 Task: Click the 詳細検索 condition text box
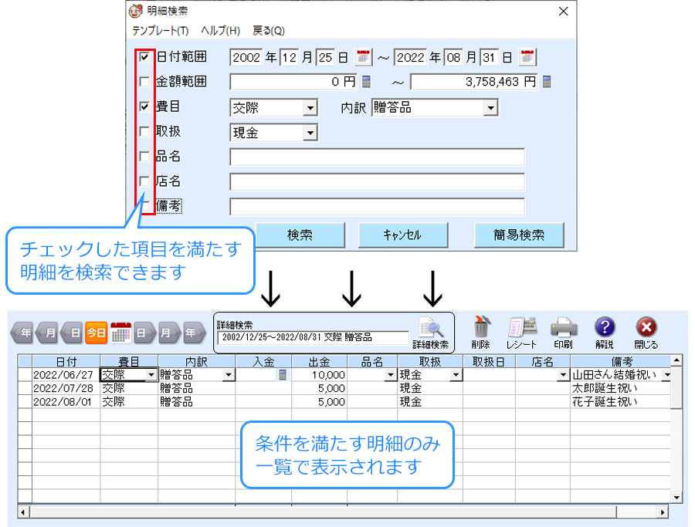tap(313, 337)
